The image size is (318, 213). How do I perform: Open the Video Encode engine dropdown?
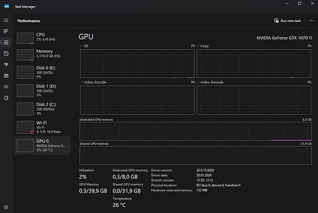81,82
